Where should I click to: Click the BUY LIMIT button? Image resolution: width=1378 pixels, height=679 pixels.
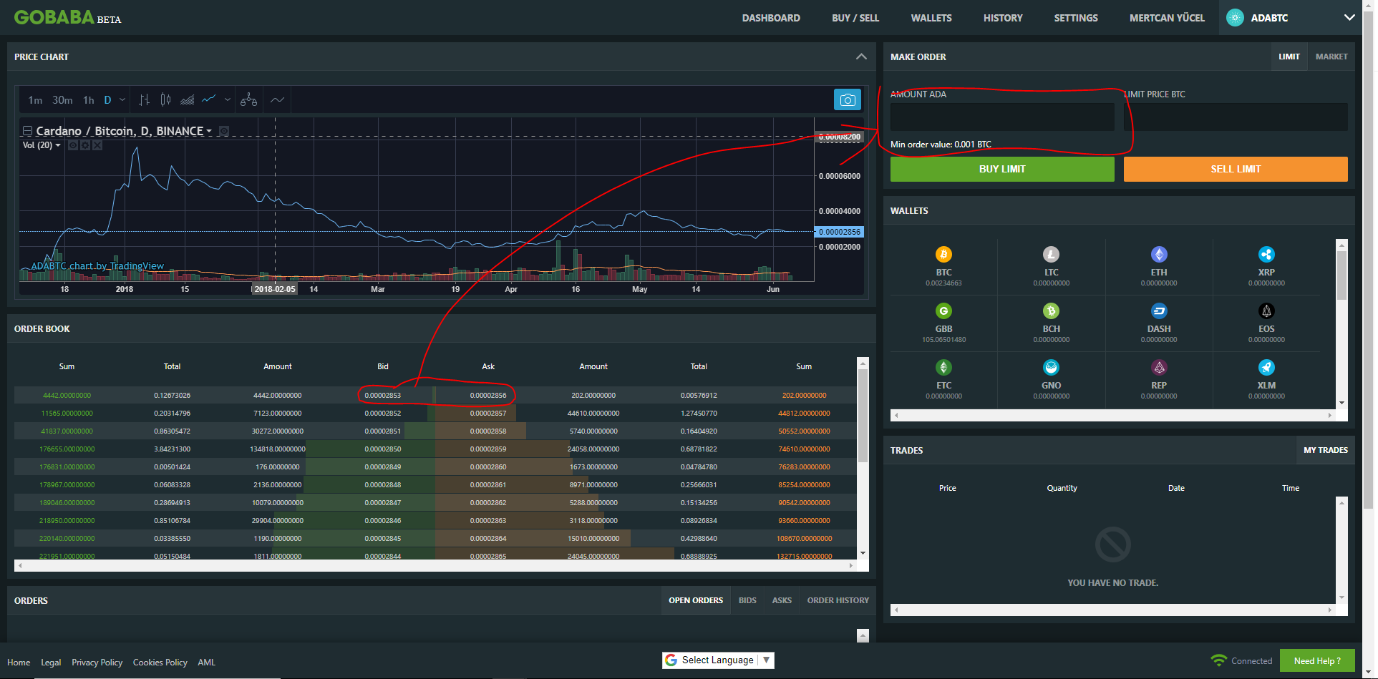[1002, 169]
